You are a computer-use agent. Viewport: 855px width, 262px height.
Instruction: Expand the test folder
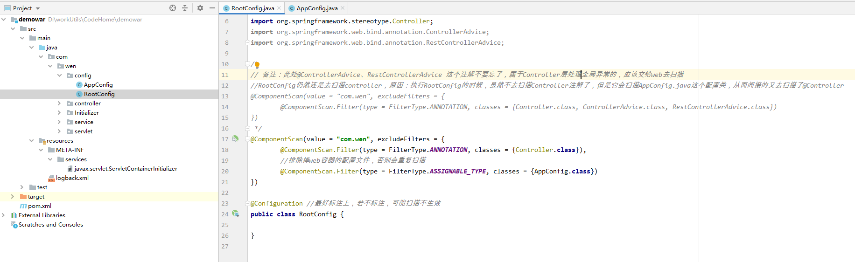coord(22,187)
